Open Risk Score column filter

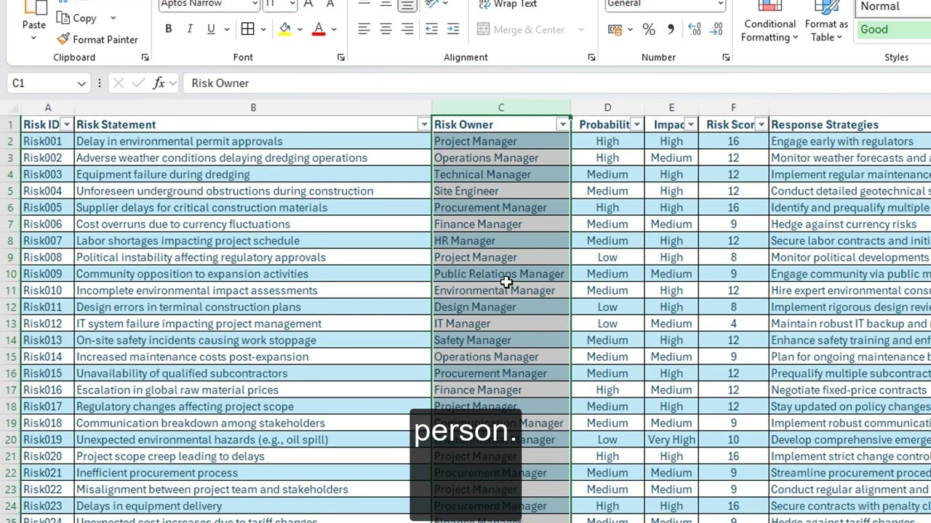(761, 125)
